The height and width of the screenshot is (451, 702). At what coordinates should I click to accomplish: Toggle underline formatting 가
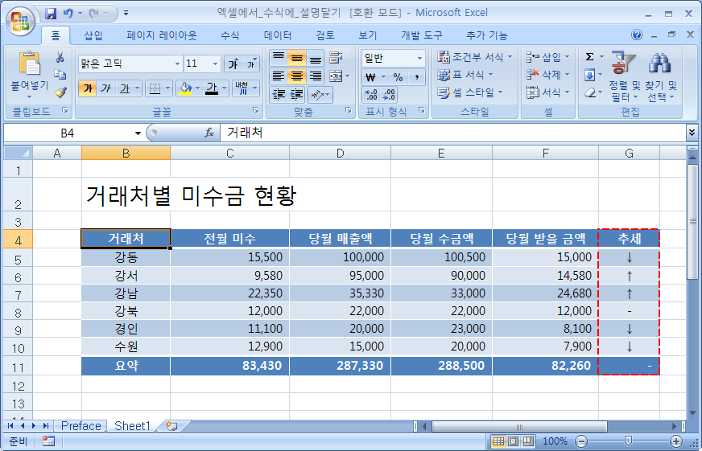tap(124, 88)
